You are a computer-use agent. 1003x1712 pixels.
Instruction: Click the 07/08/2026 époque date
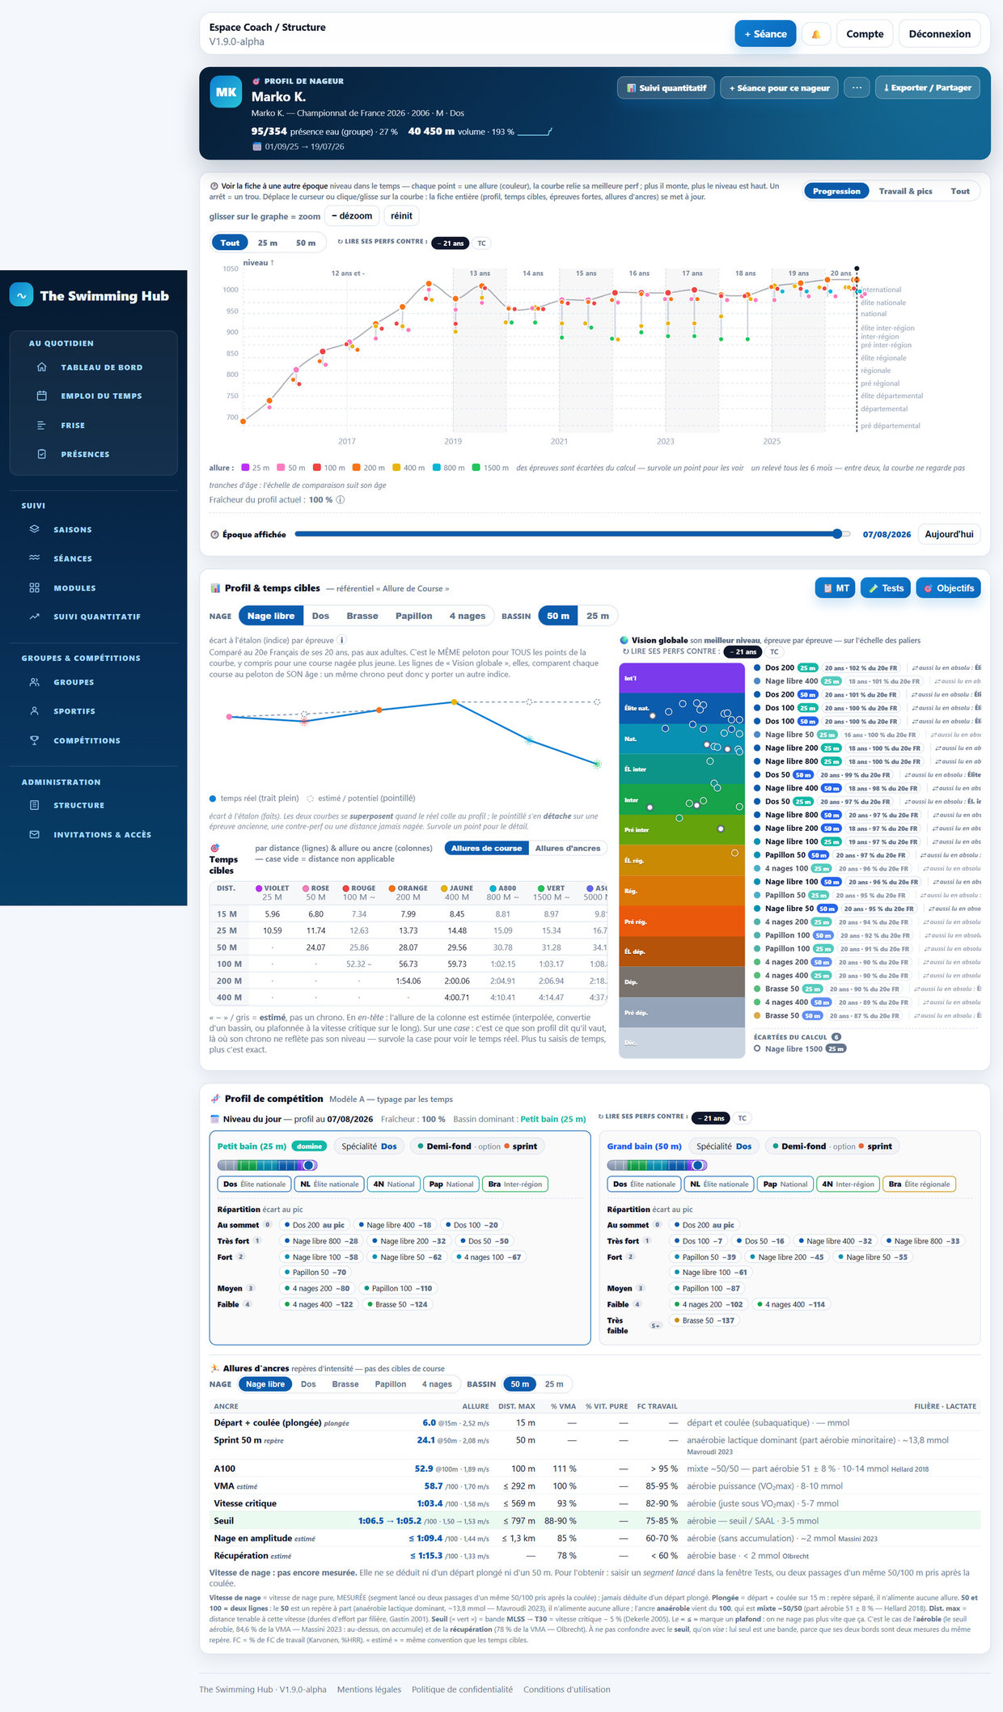pyautogui.click(x=887, y=535)
